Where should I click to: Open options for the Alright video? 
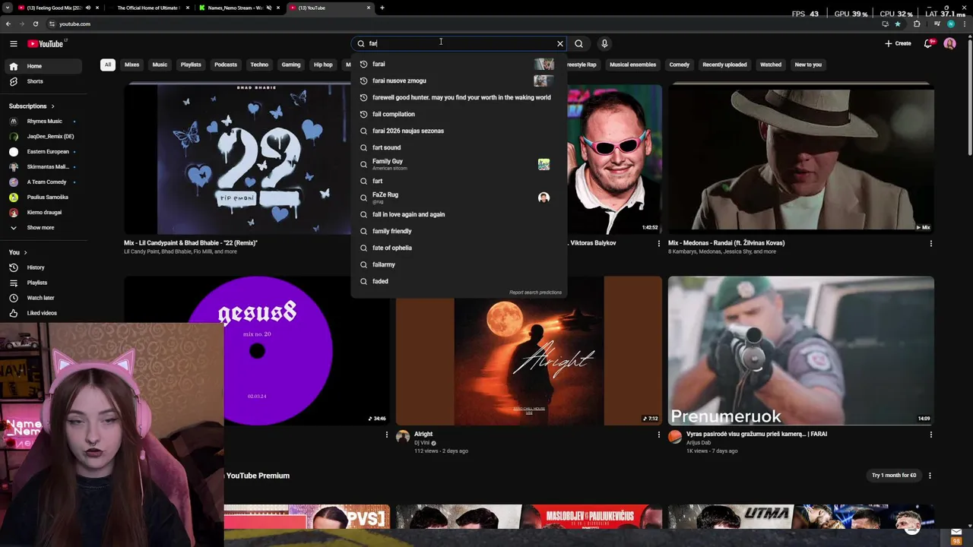(x=659, y=435)
